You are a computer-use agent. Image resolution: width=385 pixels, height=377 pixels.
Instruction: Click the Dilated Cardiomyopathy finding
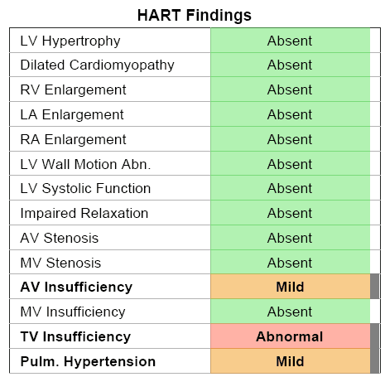point(97,65)
